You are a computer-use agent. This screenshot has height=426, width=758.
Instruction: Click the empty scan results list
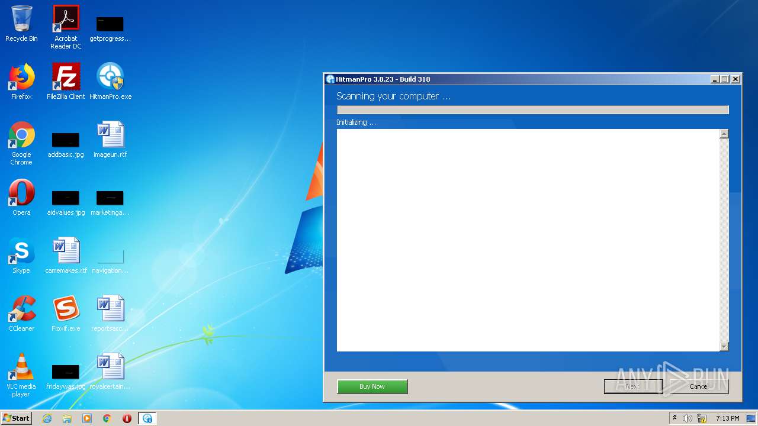click(528, 240)
